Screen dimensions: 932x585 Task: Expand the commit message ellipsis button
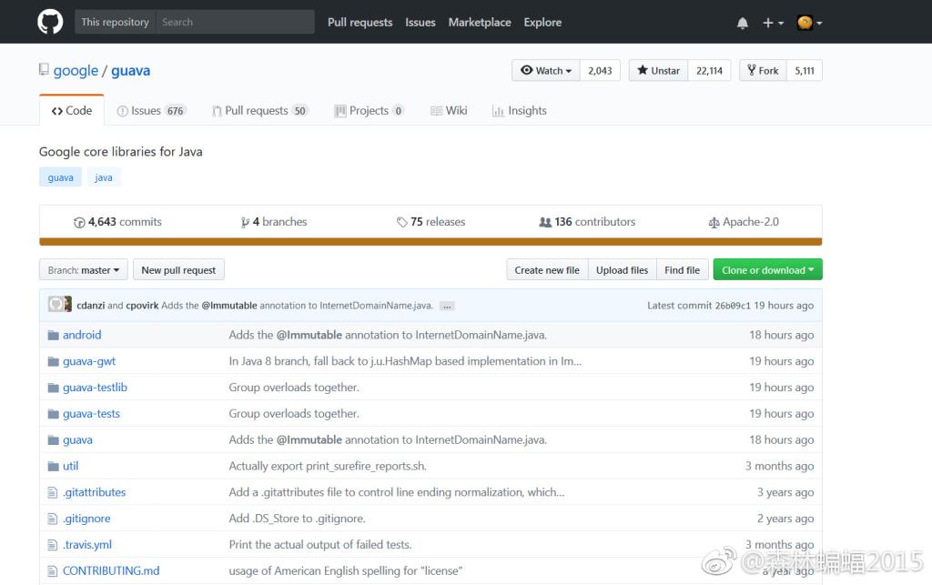tap(447, 306)
